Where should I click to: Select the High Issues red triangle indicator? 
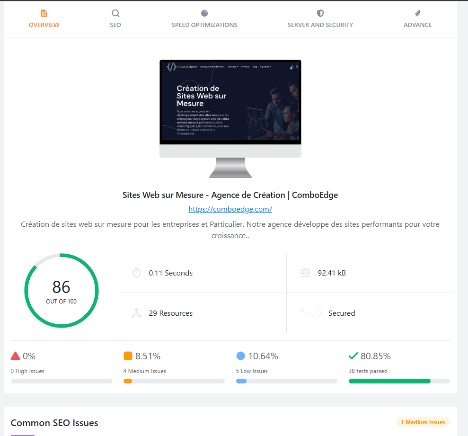(15, 356)
